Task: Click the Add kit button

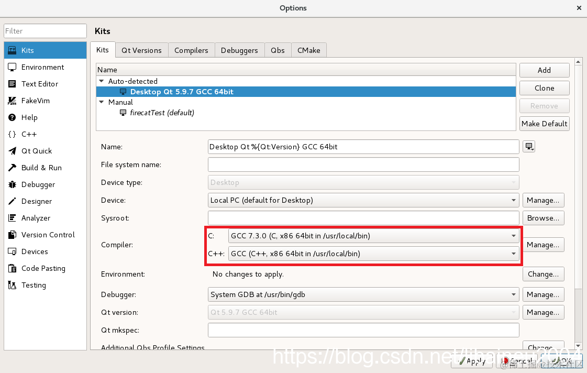Action: click(x=544, y=70)
